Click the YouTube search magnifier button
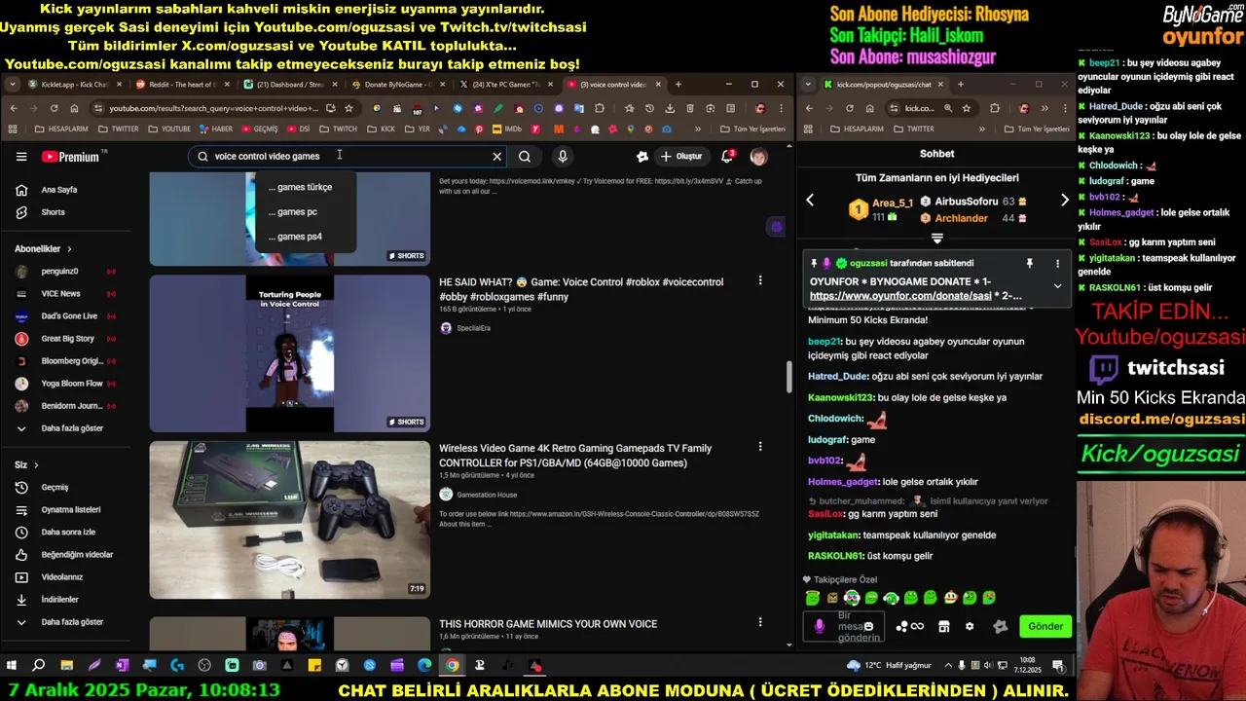Viewport: 1246px width, 701px height. pyautogui.click(x=525, y=156)
